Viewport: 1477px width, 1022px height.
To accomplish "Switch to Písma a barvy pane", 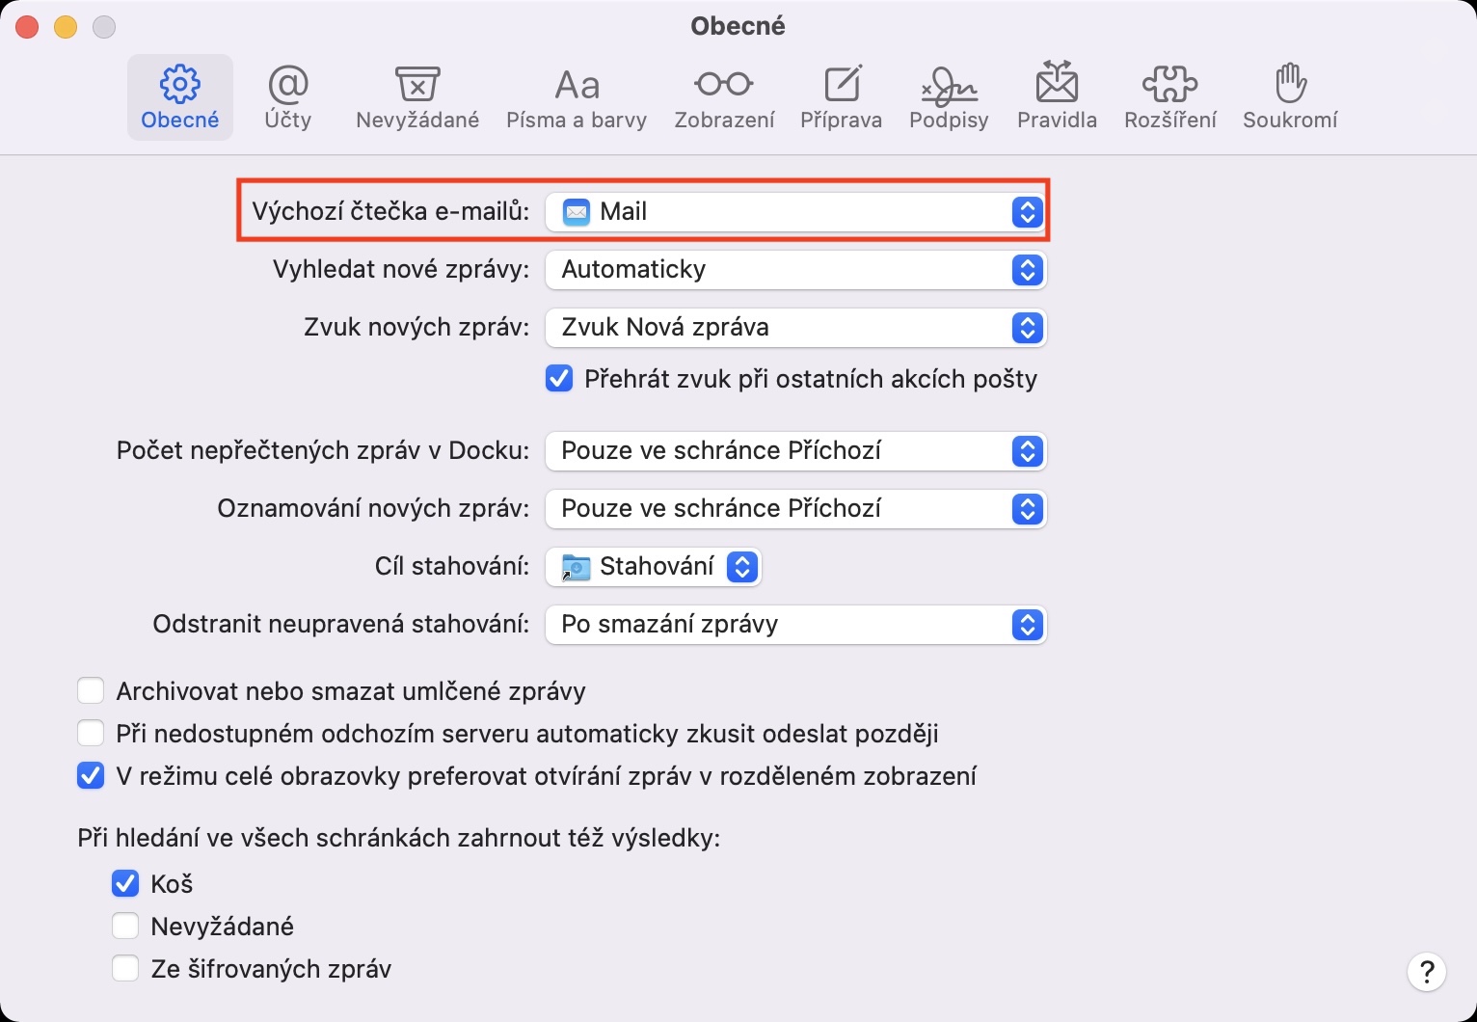I will 577,97.
